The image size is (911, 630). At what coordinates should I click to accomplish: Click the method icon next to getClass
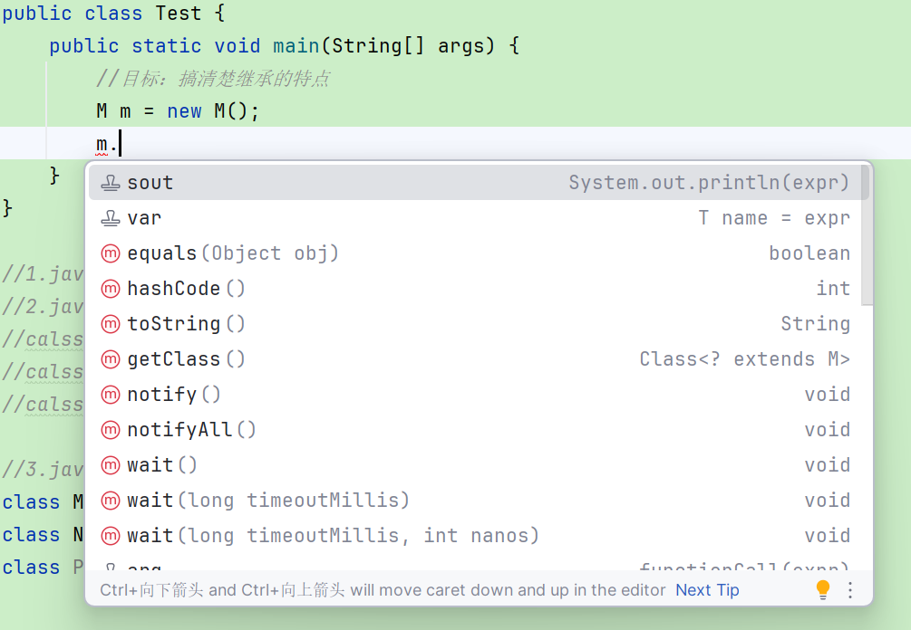click(111, 359)
